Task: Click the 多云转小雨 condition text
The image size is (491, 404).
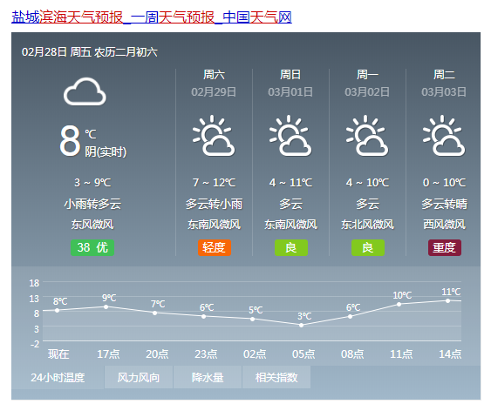Action: (214, 204)
